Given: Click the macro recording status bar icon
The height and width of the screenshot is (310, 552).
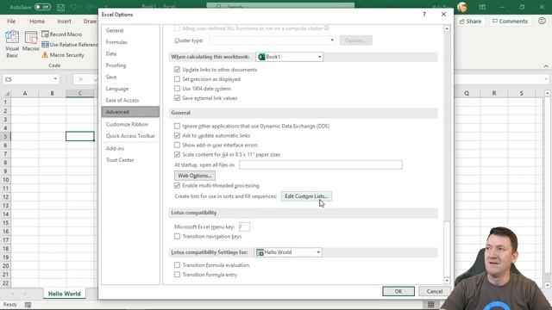Looking at the screenshot, I should click(x=28, y=305).
